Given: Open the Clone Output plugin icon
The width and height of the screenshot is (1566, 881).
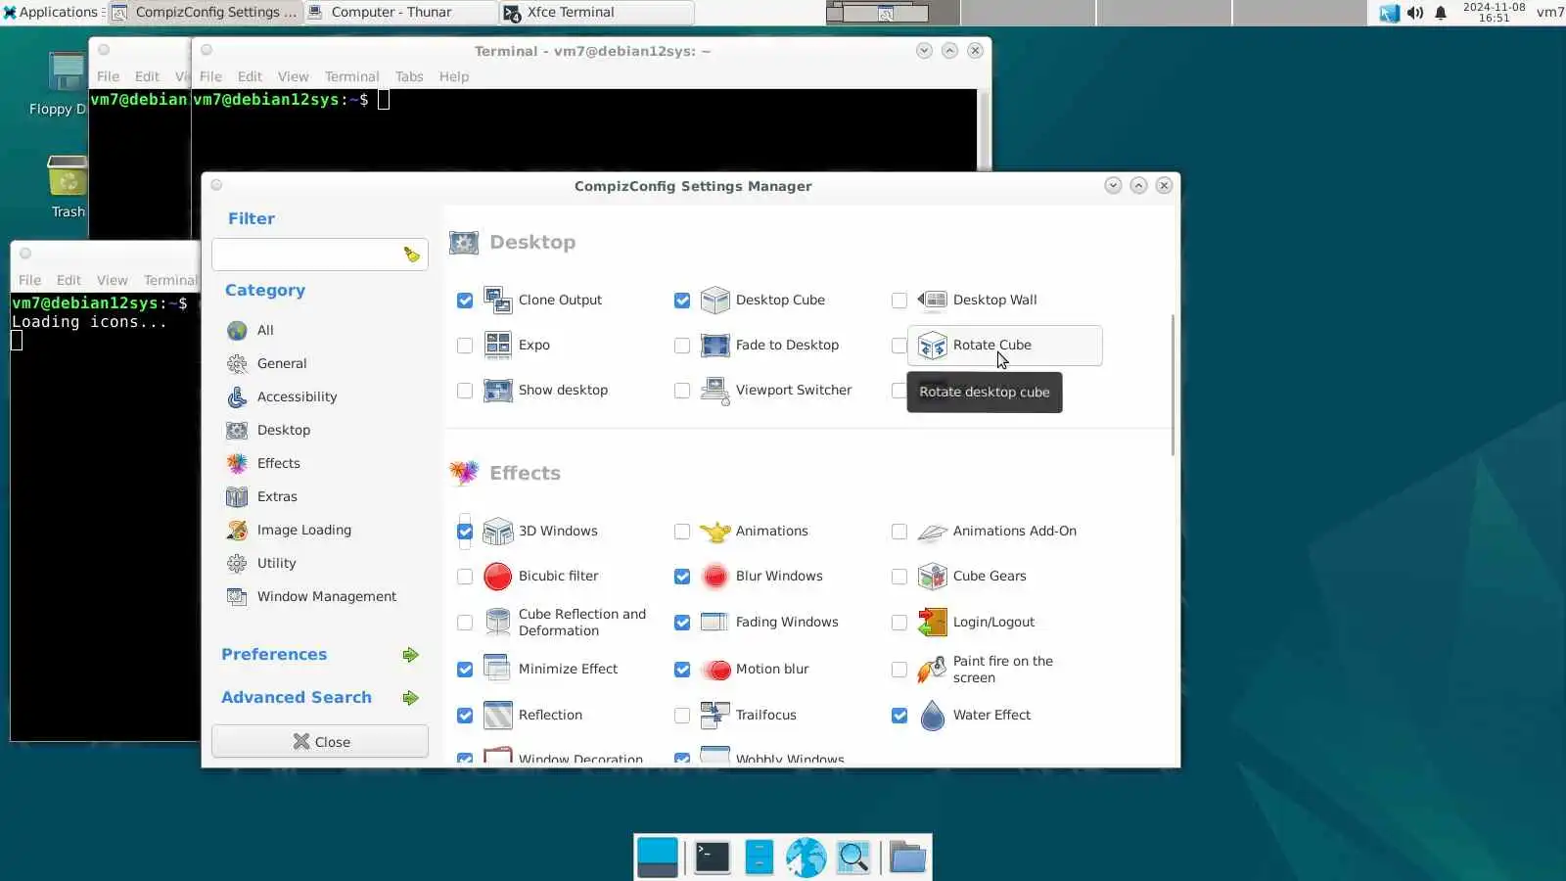Looking at the screenshot, I should tap(498, 301).
